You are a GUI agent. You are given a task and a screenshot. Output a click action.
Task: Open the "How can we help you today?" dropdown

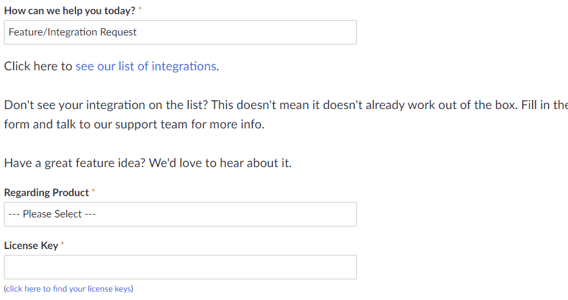pyautogui.click(x=180, y=32)
